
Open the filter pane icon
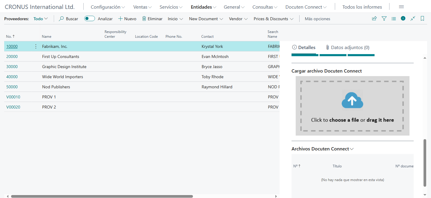point(384,18)
